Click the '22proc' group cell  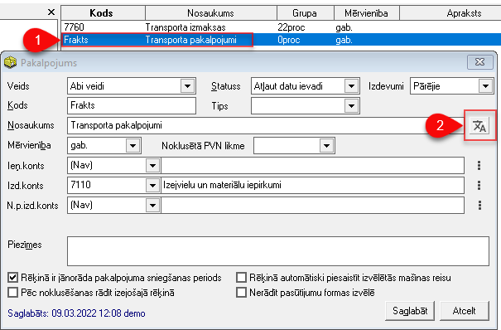(x=291, y=27)
